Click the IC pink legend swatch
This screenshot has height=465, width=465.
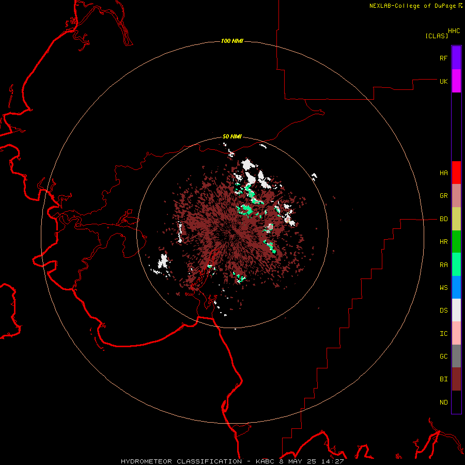[456, 333]
